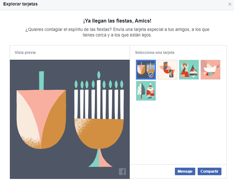Click the holiday spirit description text

(117, 32)
